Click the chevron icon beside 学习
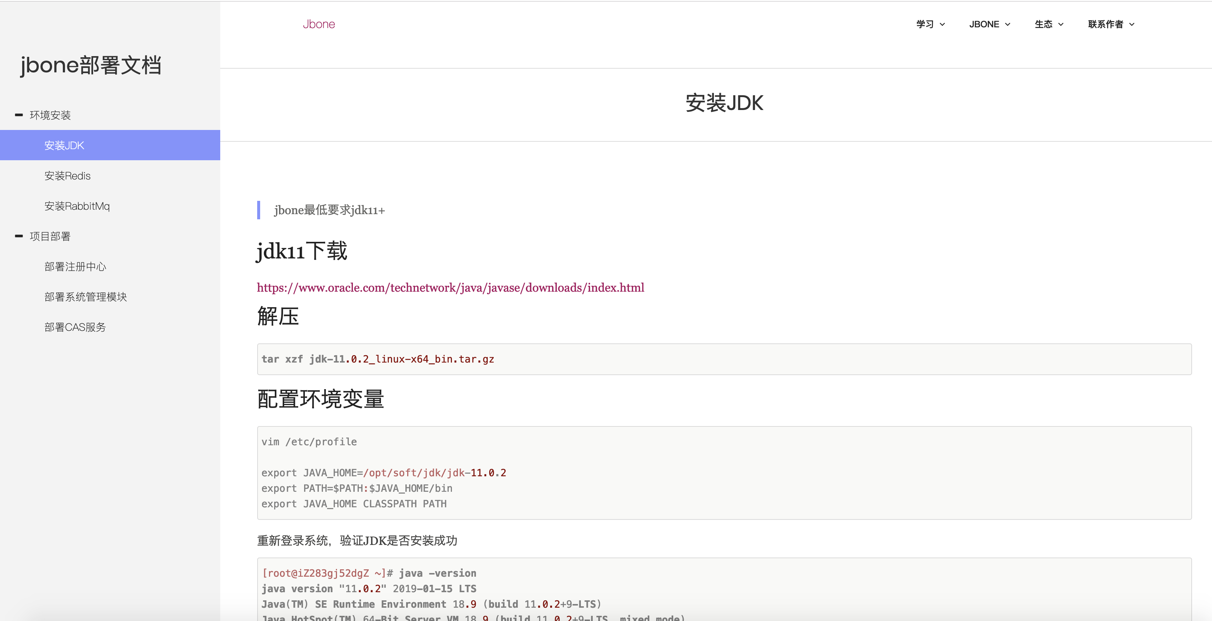This screenshot has height=621, width=1212. (942, 24)
